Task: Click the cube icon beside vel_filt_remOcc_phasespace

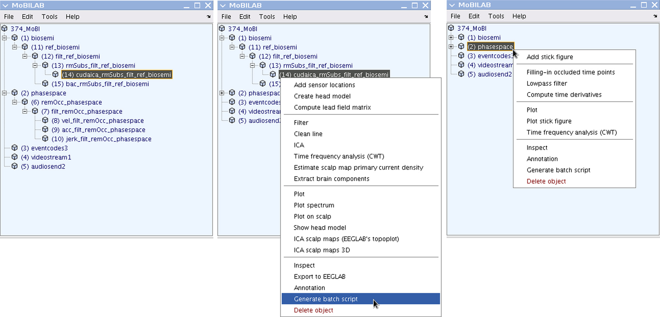Action: (45, 120)
